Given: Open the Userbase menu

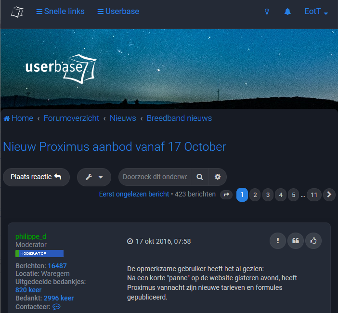Looking at the screenshot, I should pos(118,12).
